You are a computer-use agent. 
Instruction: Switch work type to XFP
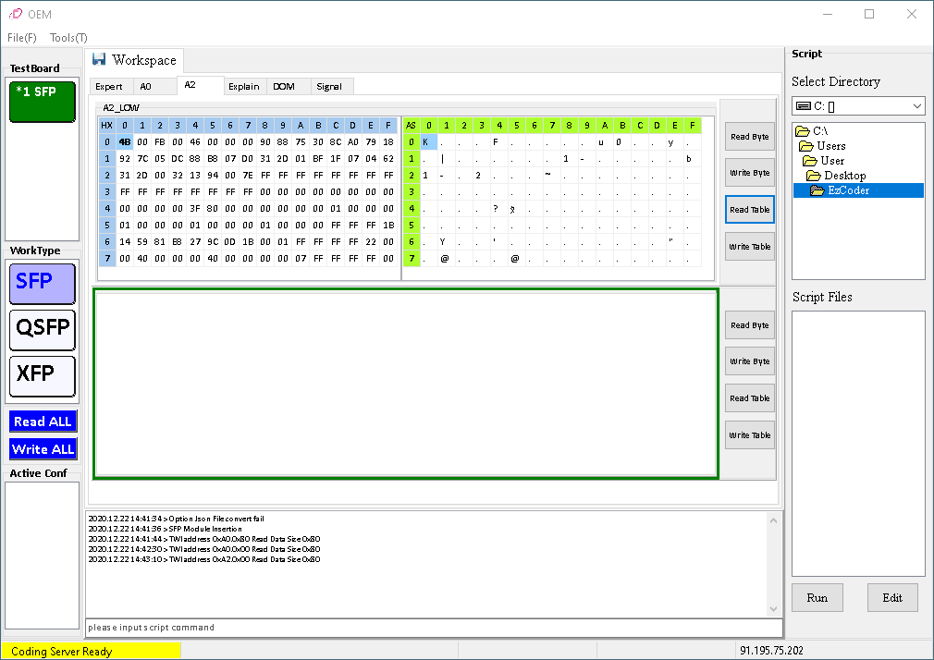tap(42, 375)
